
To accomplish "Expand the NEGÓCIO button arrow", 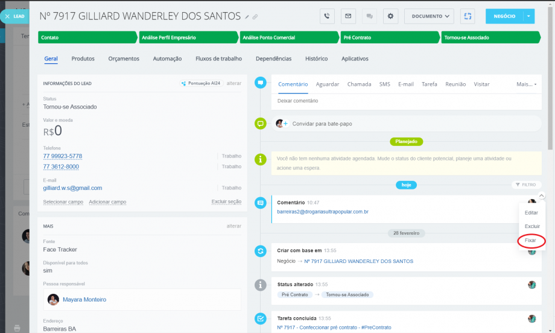I will (528, 16).
